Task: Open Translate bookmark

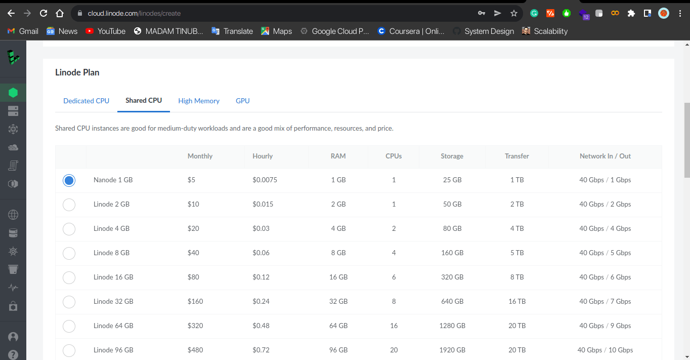Action: (232, 31)
